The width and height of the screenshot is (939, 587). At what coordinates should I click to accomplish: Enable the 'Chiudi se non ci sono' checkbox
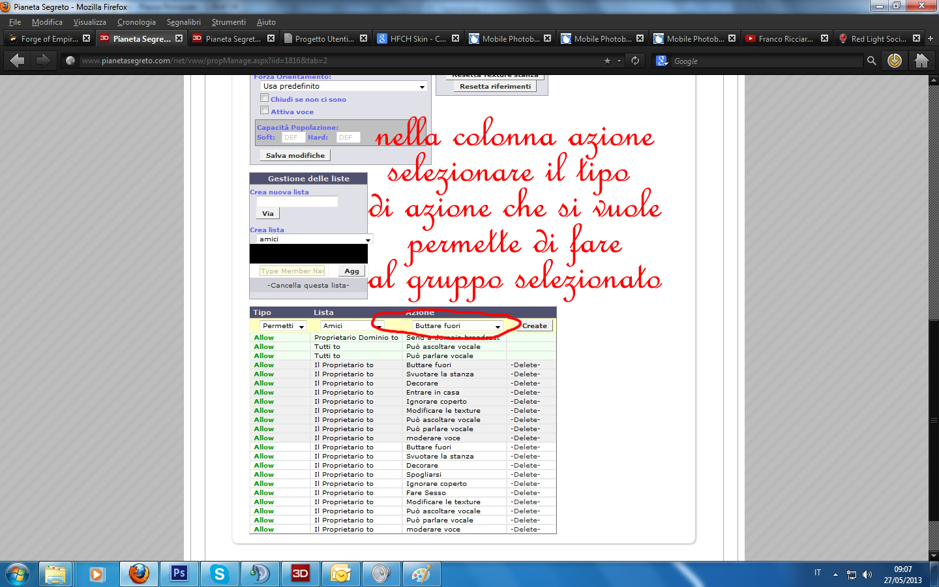point(265,98)
